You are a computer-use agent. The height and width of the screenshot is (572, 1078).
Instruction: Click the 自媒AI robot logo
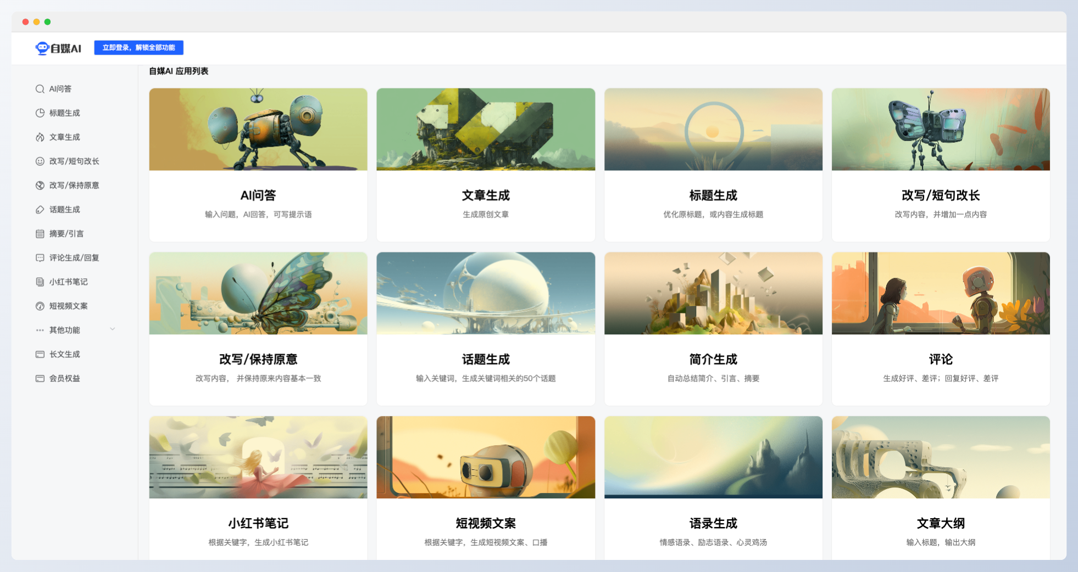(x=42, y=48)
